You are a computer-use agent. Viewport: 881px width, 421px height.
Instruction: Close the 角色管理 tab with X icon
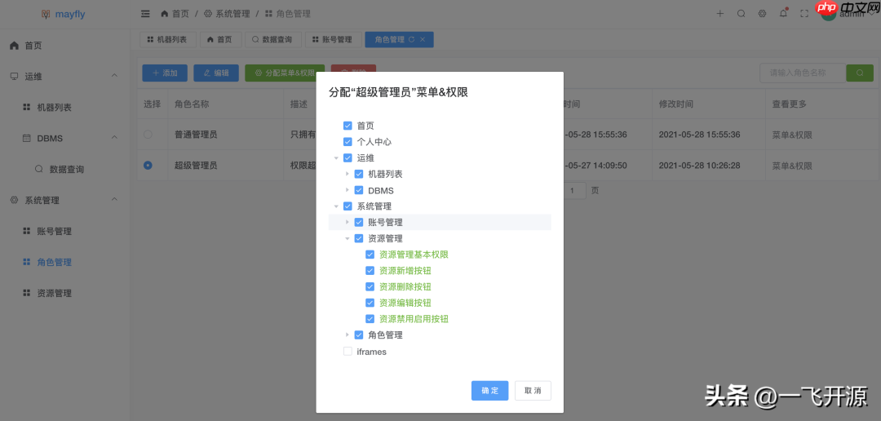coord(423,39)
